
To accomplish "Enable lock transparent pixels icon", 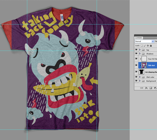I will point(142,46).
